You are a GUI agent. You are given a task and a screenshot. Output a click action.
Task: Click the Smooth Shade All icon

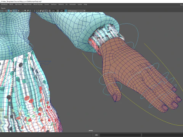click(9, 11)
